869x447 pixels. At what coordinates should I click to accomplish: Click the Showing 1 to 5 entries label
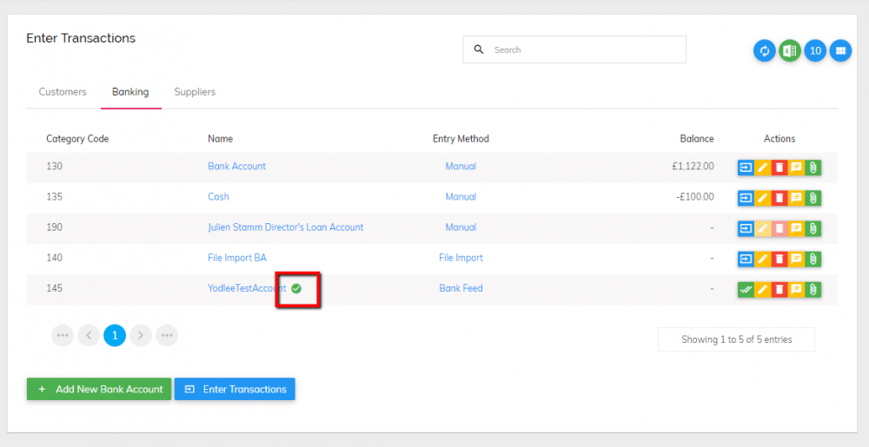pos(737,339)
